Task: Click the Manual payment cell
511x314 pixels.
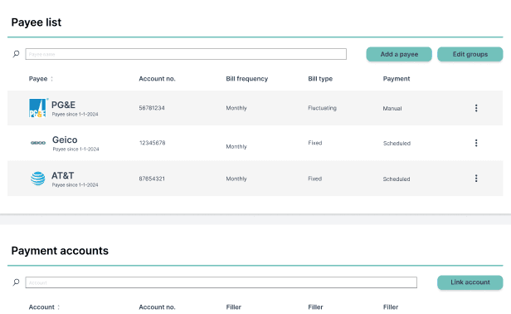Action: tap(392, 108)
